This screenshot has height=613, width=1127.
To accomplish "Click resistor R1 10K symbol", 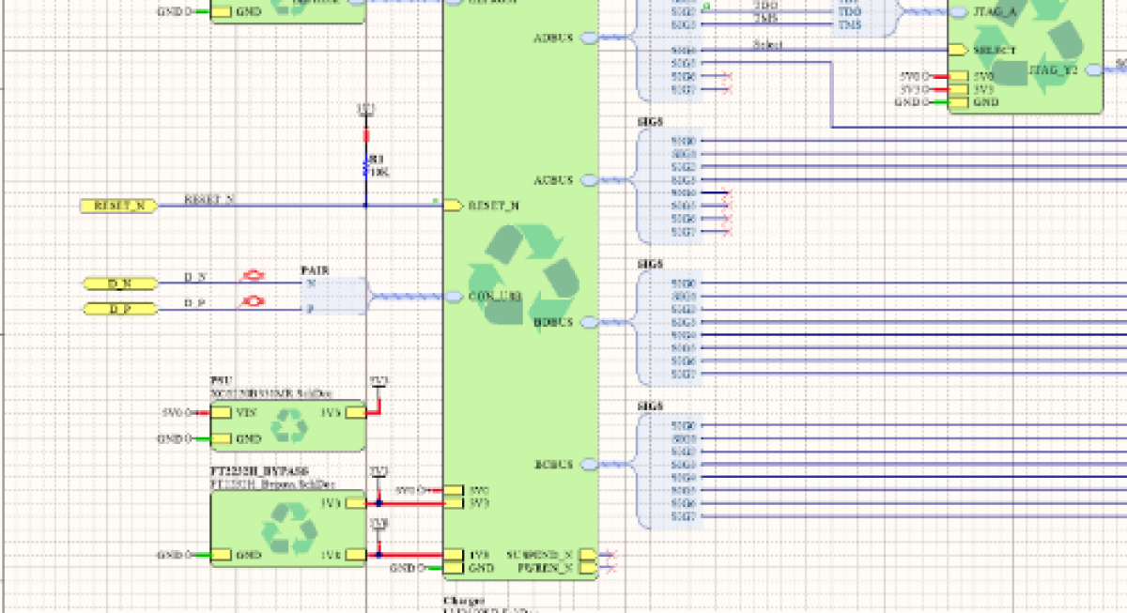I will 366,167.
